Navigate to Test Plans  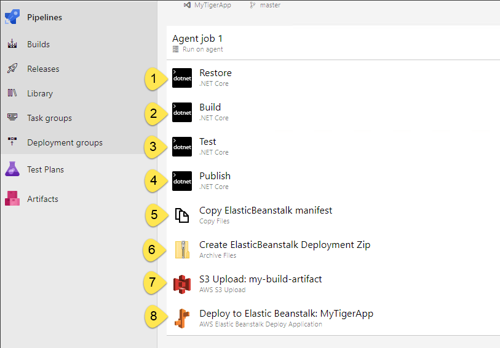click(46, 169)
